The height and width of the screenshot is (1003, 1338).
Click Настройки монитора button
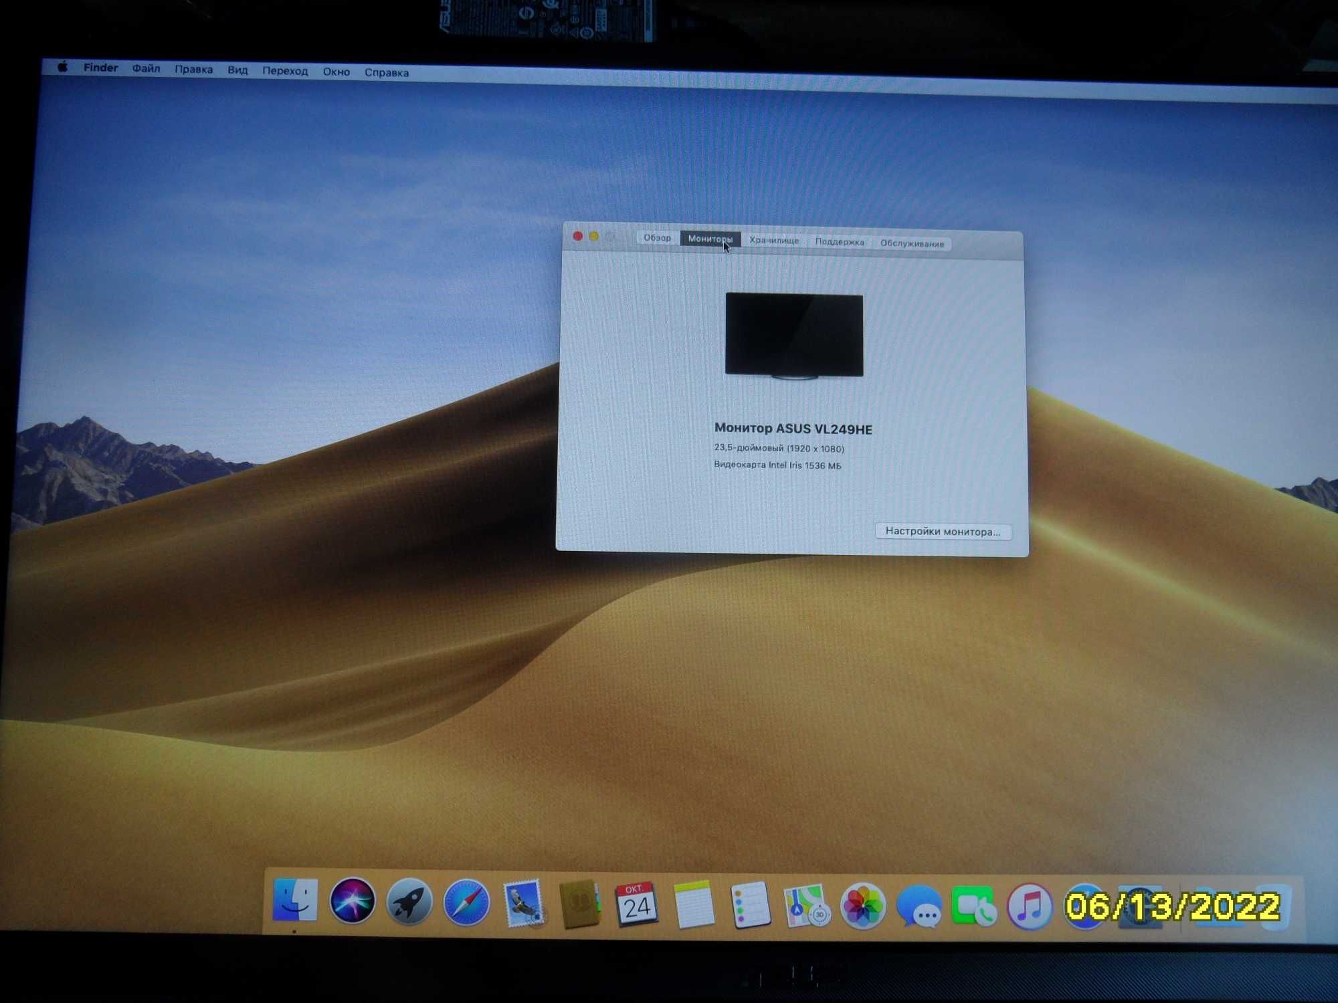tap(943, 532)
